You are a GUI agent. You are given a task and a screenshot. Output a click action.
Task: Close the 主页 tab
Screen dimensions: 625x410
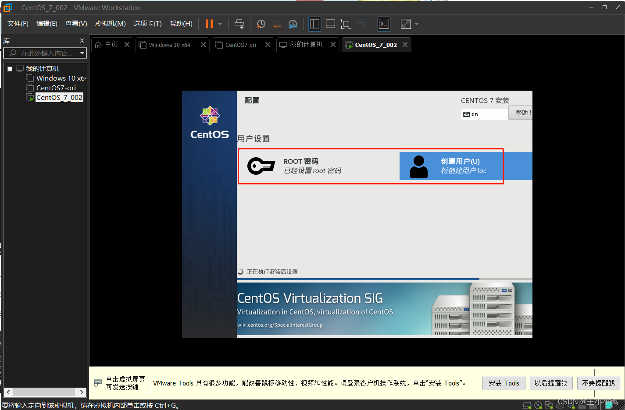127,45
